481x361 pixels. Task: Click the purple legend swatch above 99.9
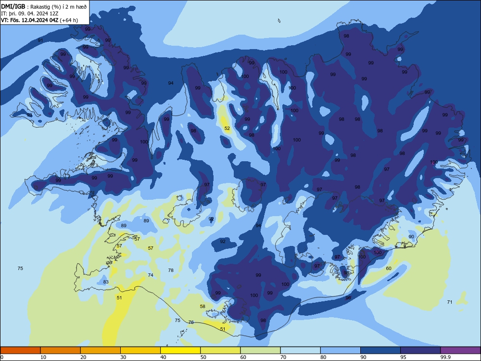(460, 350)
